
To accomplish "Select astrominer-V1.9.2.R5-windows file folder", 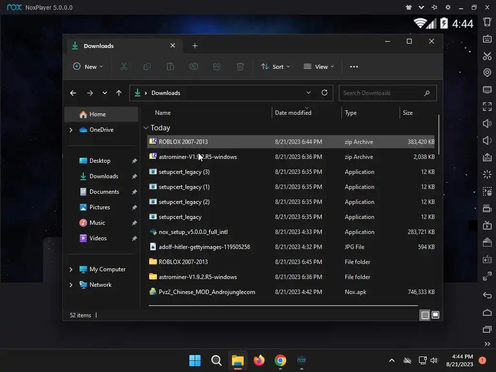I will point(291,277).
